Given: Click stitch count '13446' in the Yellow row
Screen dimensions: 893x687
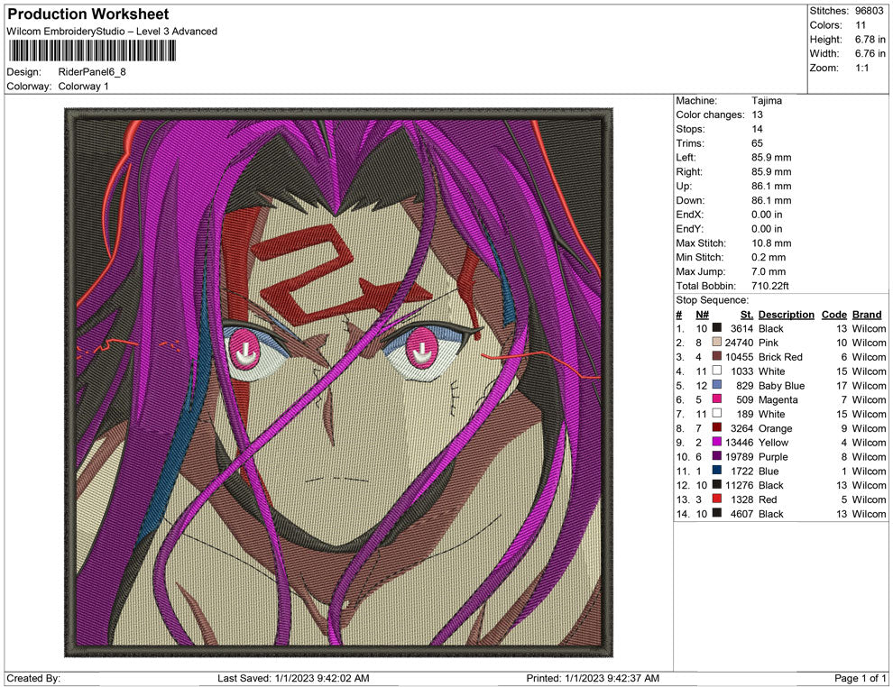Looking at the screenshot, I should coord(739,443).
